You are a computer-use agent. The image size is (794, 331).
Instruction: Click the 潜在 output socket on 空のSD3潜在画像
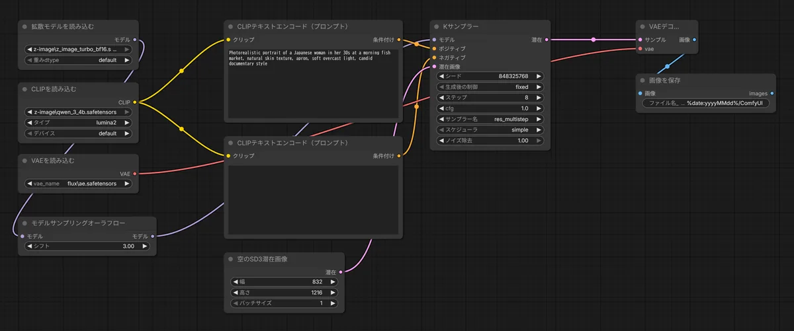point(341,272)
